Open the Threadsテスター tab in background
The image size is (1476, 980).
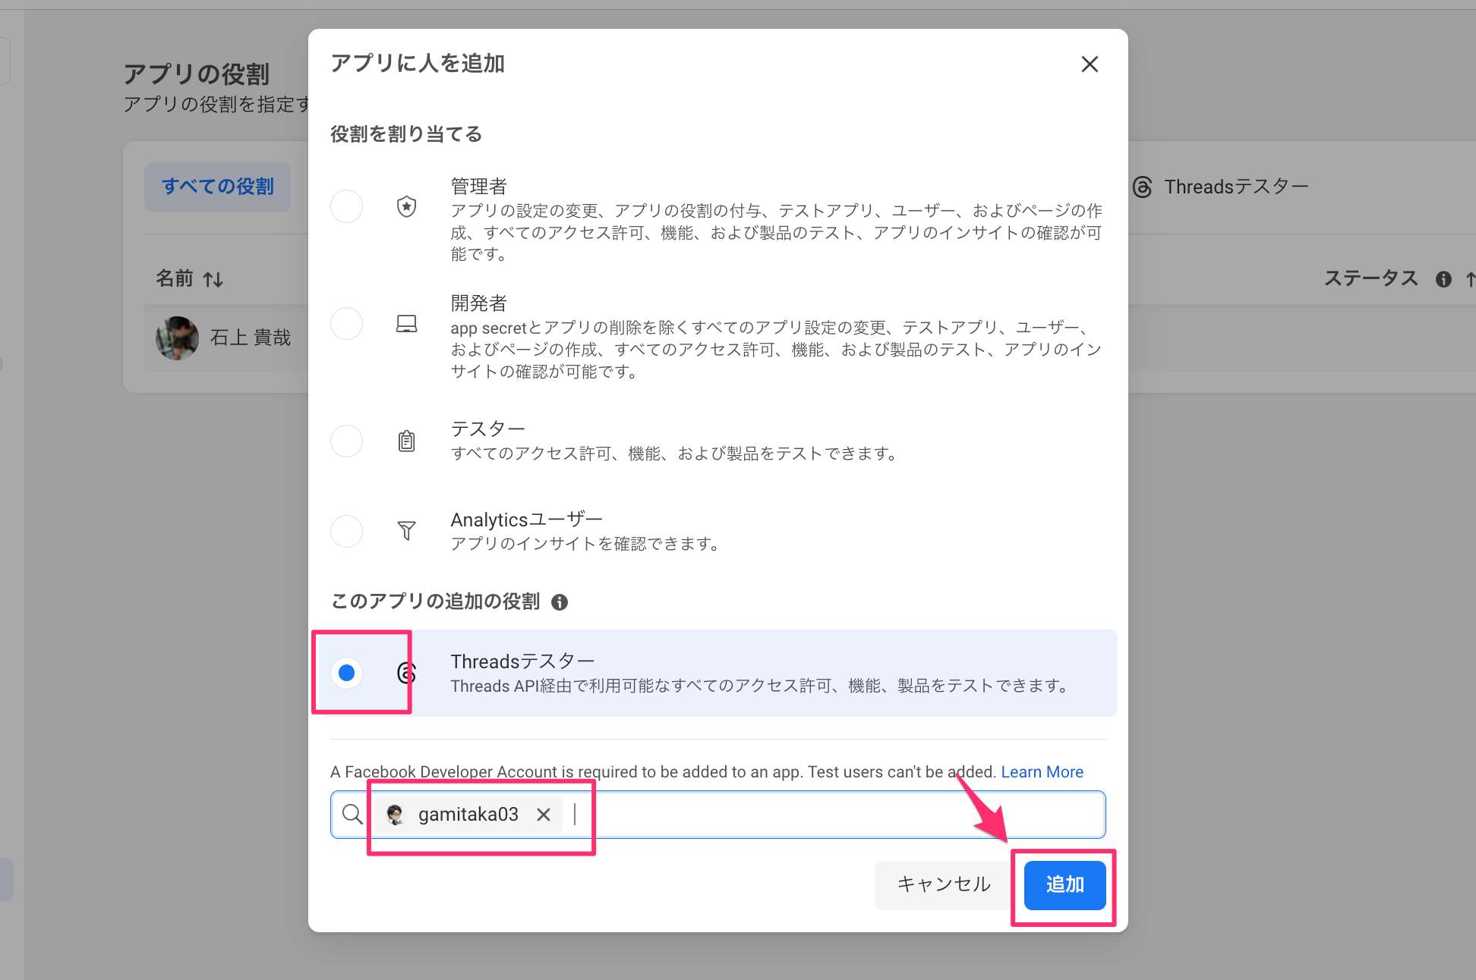click(1222, 187)
